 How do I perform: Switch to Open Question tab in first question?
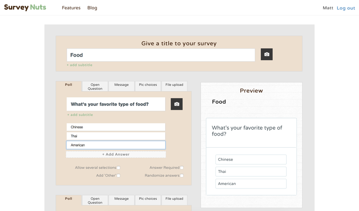[x=95, y=87]
